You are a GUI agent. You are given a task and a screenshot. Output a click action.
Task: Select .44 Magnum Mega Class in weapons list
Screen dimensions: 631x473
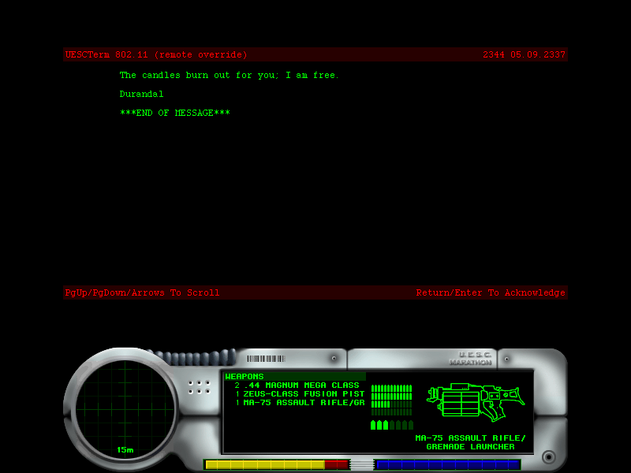[x=300, y=385]
